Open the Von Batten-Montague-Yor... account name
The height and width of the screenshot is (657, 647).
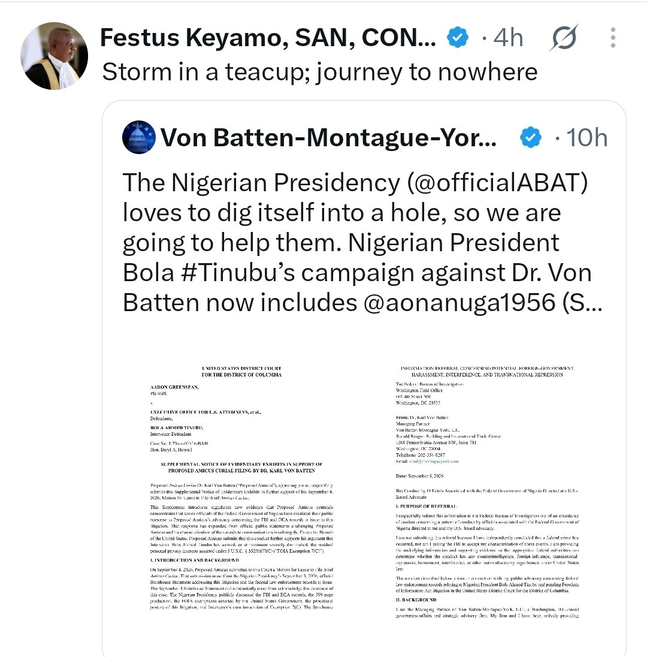[329, 137]
